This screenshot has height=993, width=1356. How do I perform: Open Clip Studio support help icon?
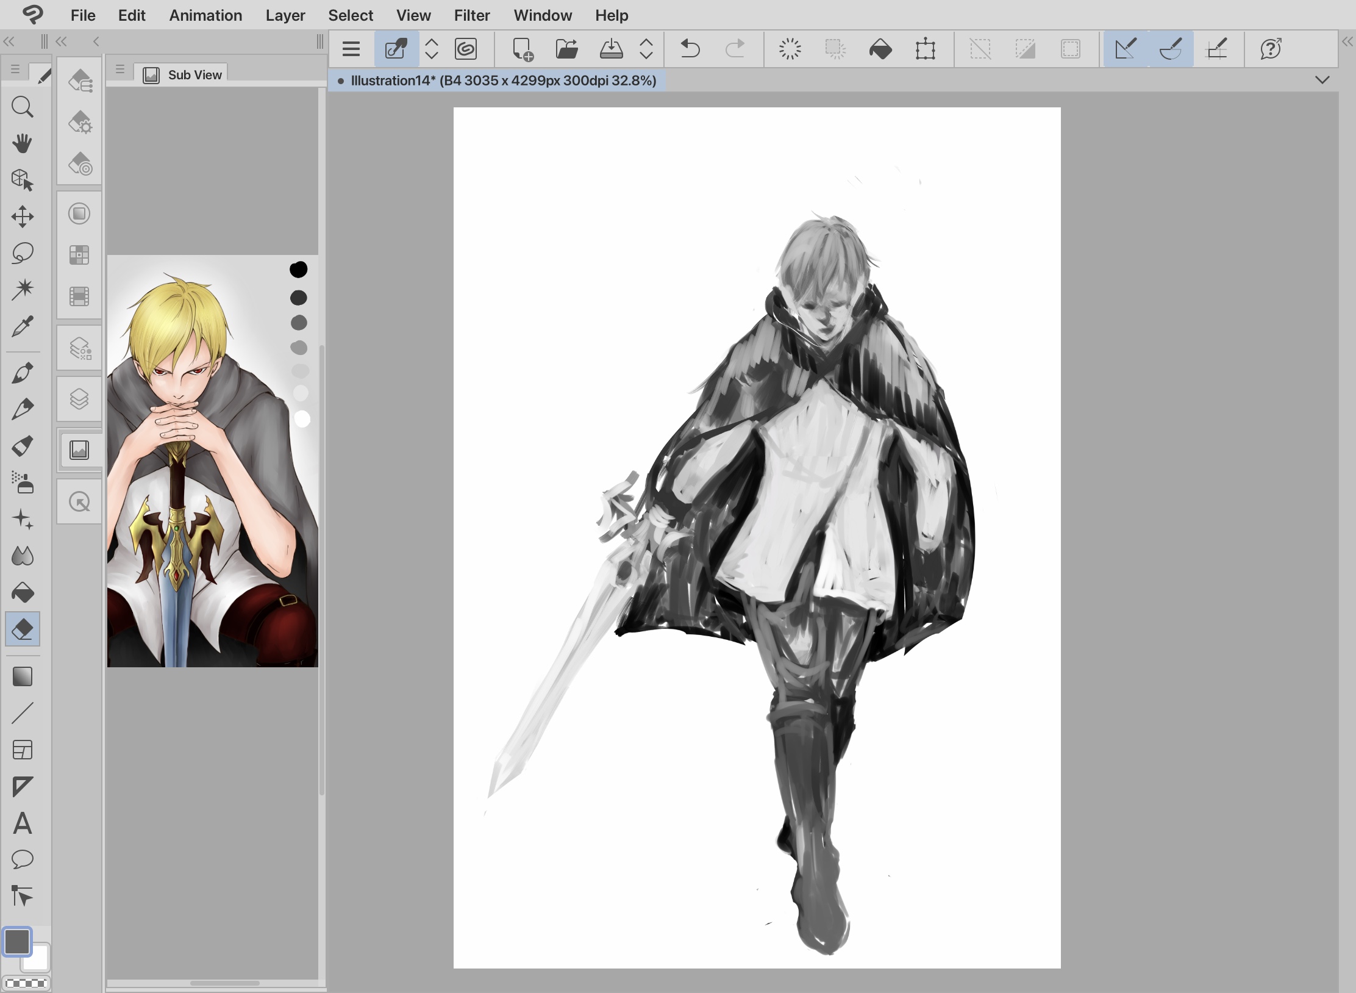pos(1271,49)
